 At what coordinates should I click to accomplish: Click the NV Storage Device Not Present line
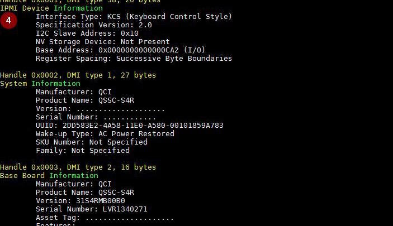102,41
